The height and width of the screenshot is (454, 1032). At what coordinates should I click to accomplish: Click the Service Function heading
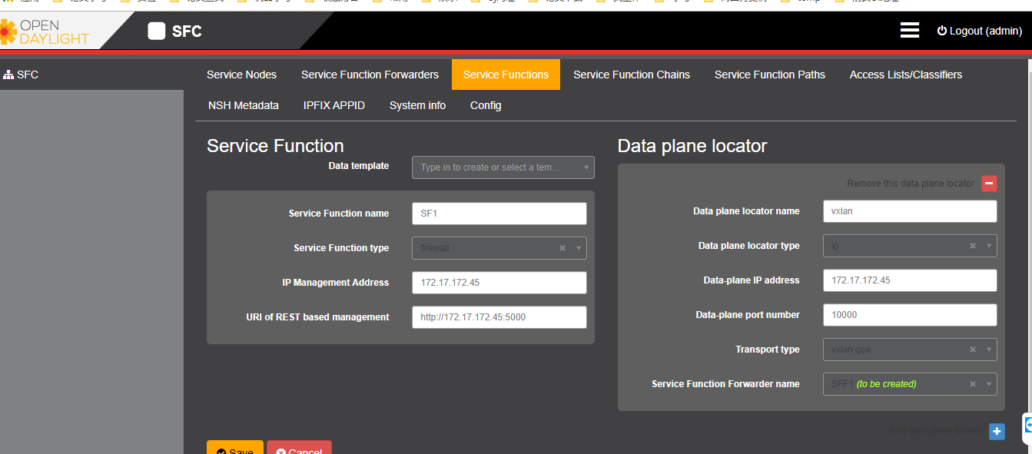coord(275,146)
